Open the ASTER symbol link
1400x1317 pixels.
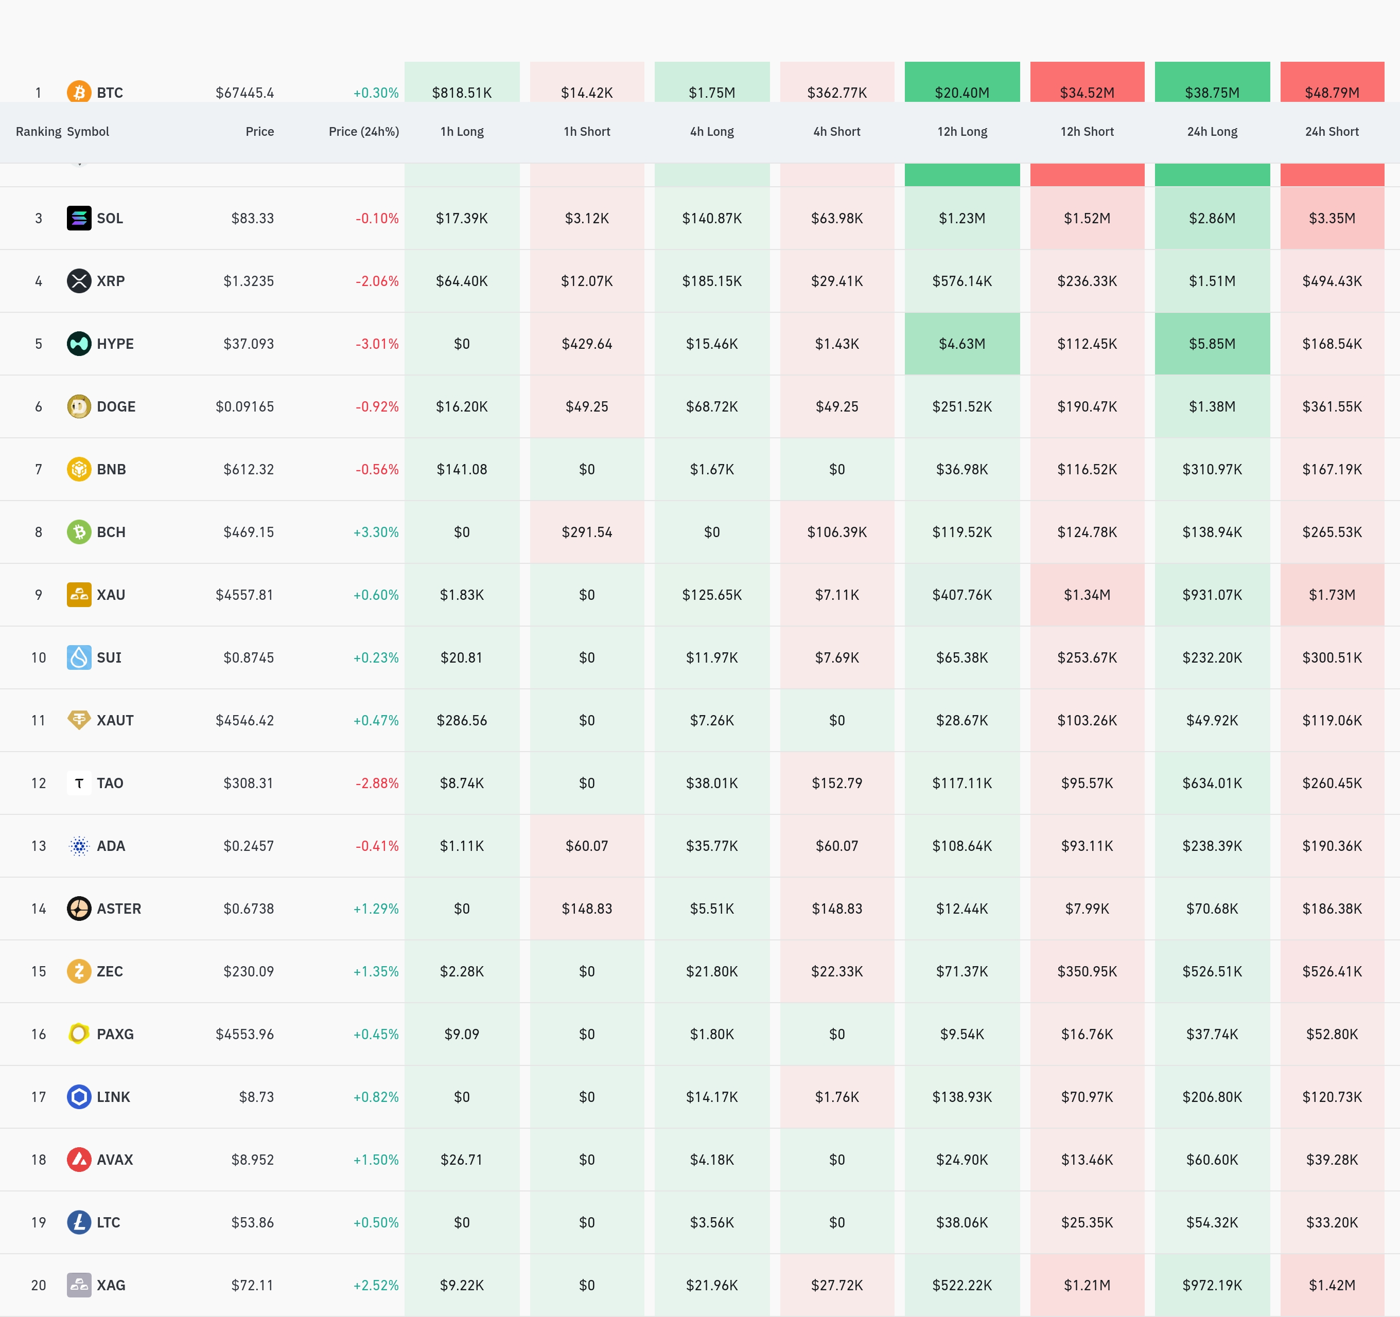118,909
